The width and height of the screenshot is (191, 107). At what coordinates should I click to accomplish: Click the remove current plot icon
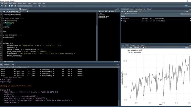tap(143, 48)
